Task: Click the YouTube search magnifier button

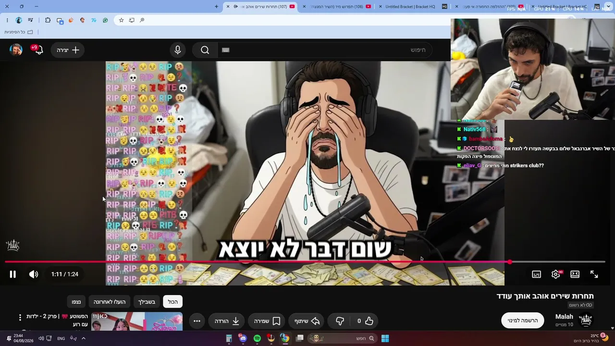Action: (205, 50)
